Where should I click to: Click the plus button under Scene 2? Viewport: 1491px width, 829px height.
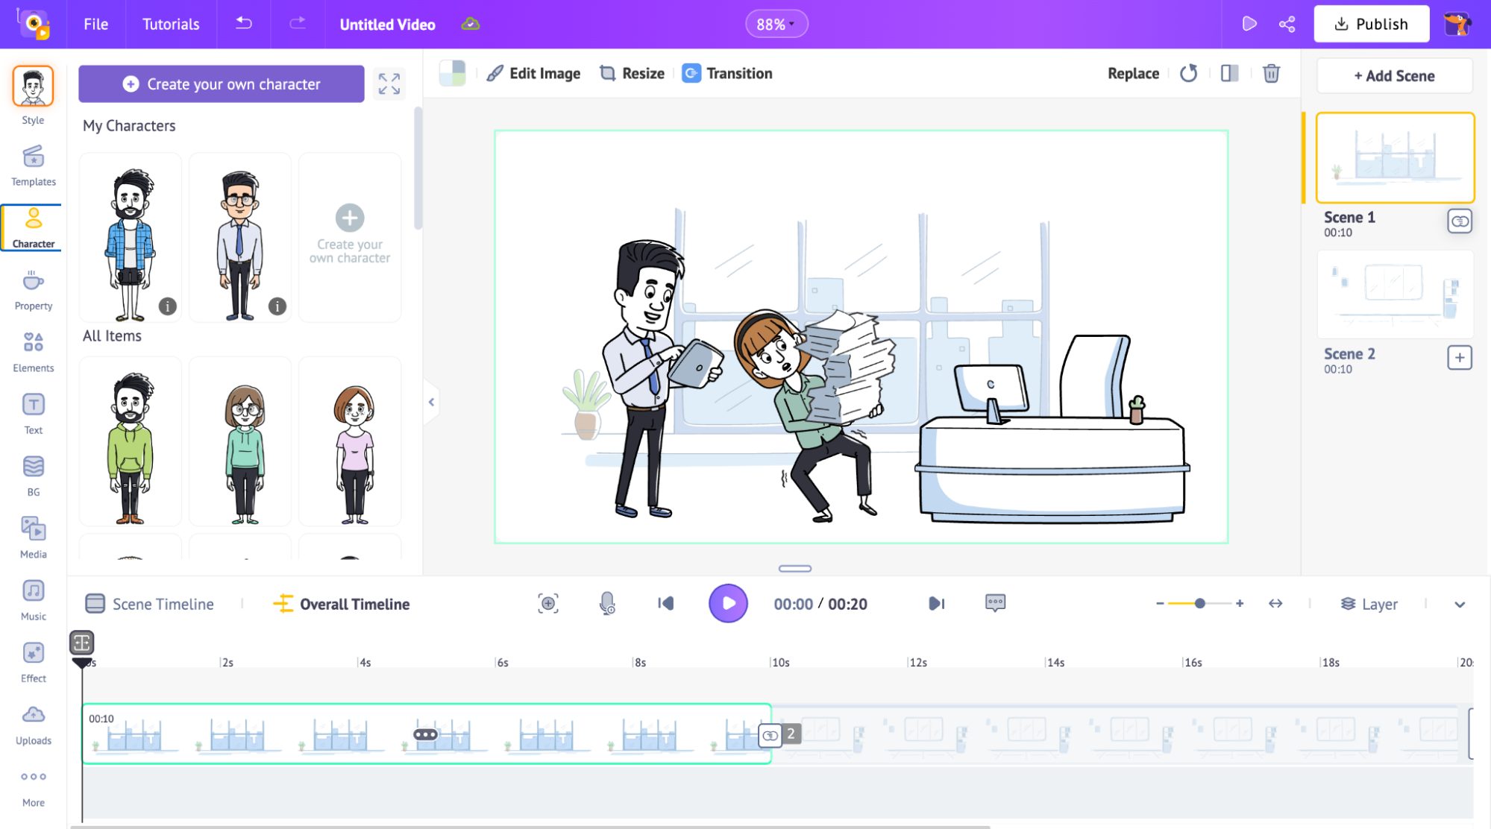pyautogui.click(x=1460, y=358)
